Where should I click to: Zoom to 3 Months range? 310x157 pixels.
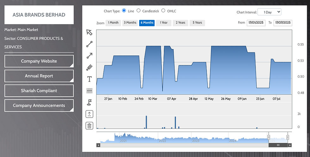(x=130, y=23)
